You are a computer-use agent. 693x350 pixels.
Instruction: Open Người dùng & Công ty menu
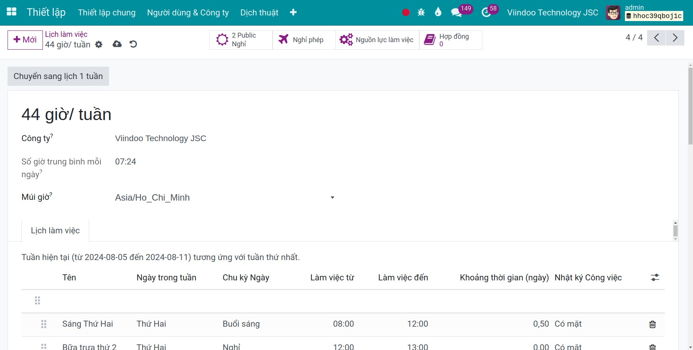[x=188, y=12]
